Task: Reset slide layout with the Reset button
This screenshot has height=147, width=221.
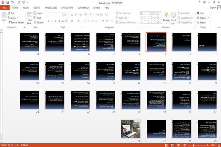Action: tap(38, 18)
